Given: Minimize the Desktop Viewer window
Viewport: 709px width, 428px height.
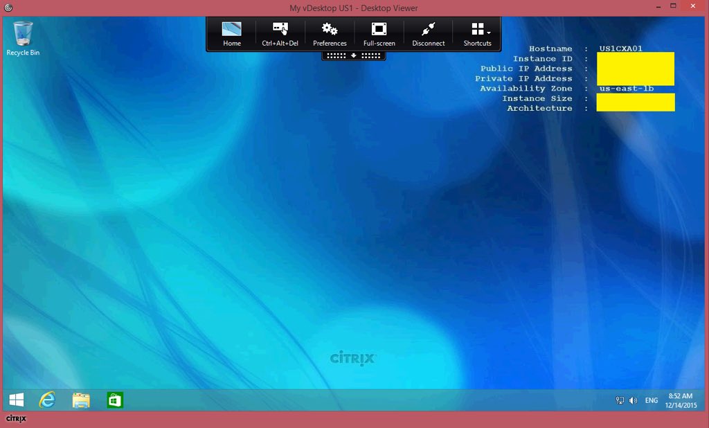Looking at the screenshot, I should (x=659, y=7).
